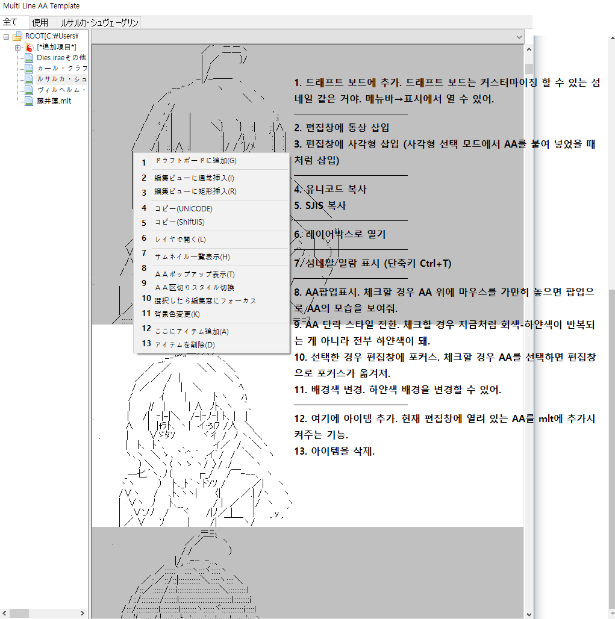This screenshot has height=619, width=615.
Task: Click file icon beside カール・クラフ entry
Action: tap(29, 69)
